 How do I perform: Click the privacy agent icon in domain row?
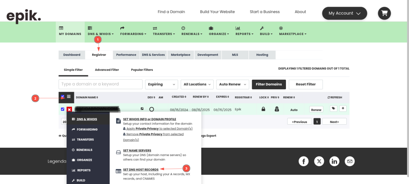(277, 109)
